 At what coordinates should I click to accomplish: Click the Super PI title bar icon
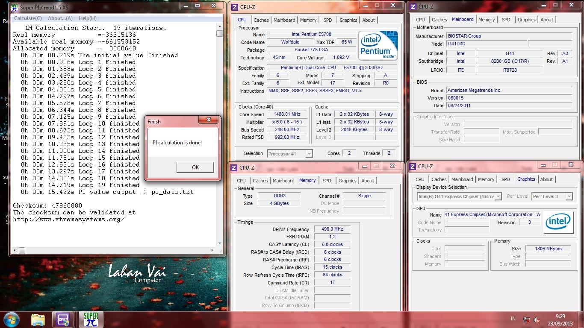pyautogui.click(x=14, y=8)
